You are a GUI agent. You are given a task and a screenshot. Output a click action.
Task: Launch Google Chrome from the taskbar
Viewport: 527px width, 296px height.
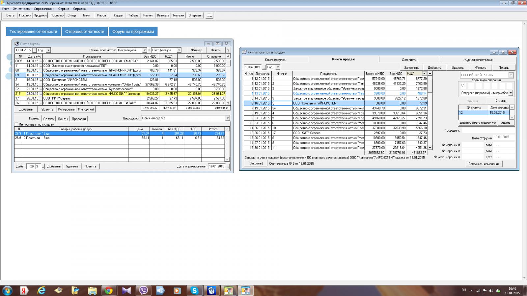point(109,290)
